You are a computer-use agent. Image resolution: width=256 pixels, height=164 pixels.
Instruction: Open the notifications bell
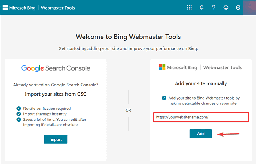pyautogui.click(x=202, y=7)
